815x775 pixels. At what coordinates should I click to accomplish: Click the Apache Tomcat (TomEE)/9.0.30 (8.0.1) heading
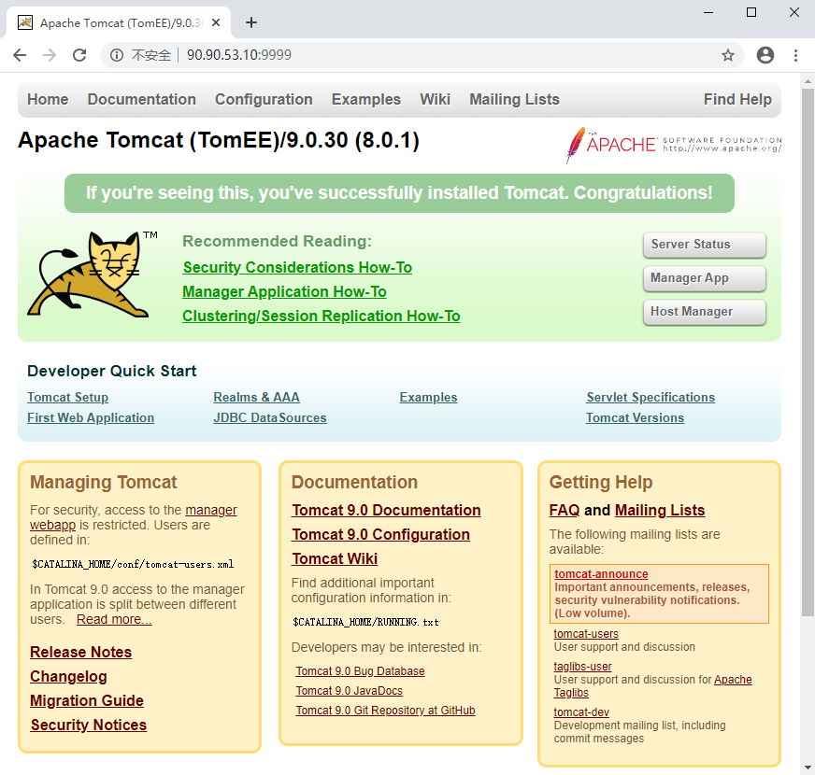click(x=219, y=140)
